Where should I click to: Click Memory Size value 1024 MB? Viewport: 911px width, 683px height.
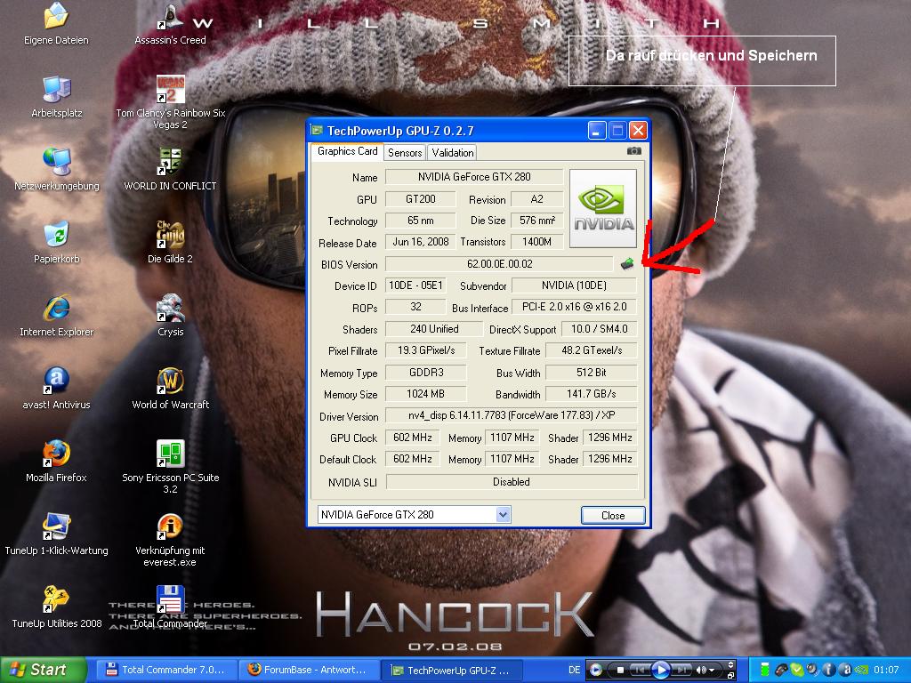(x=426, y=394)
